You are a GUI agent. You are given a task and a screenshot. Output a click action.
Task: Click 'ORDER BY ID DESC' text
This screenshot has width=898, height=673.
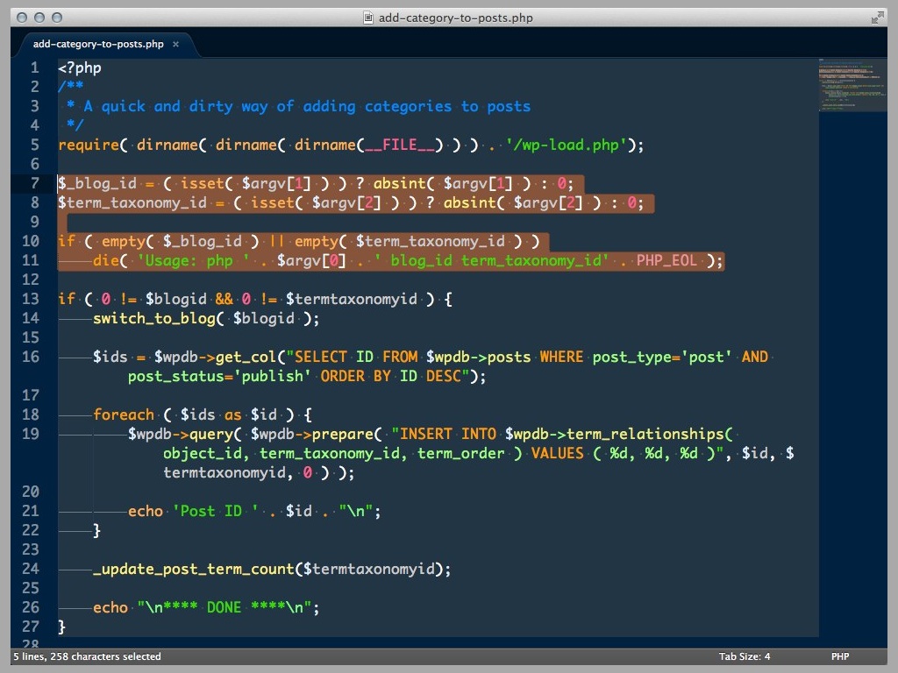click(390, 376)
